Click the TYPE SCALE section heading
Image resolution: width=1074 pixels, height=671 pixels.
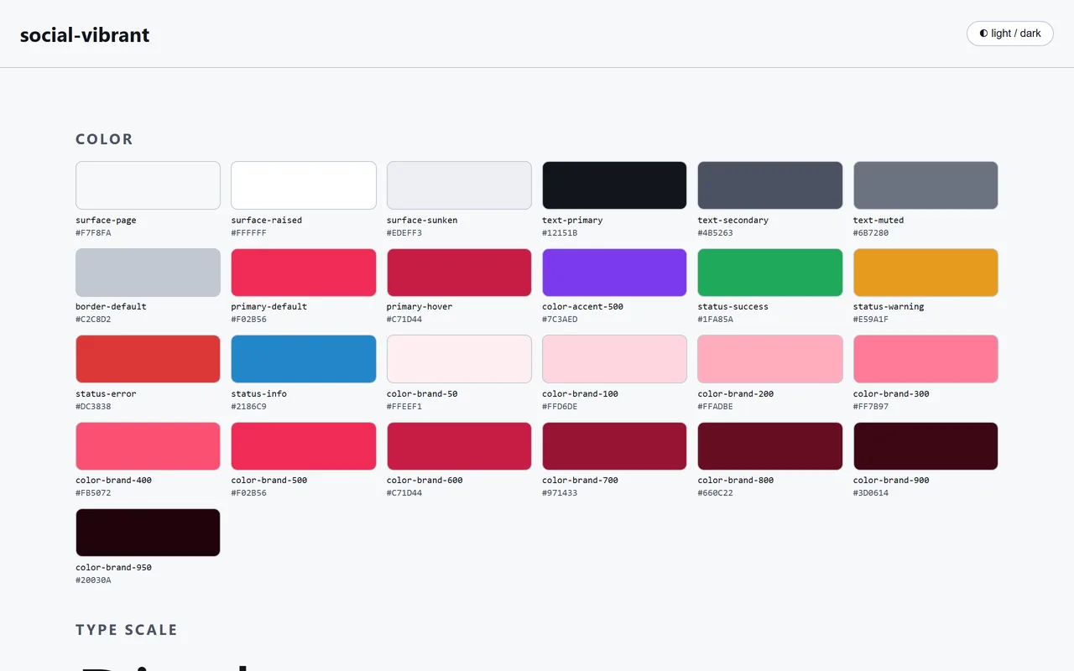coord(127,630)
